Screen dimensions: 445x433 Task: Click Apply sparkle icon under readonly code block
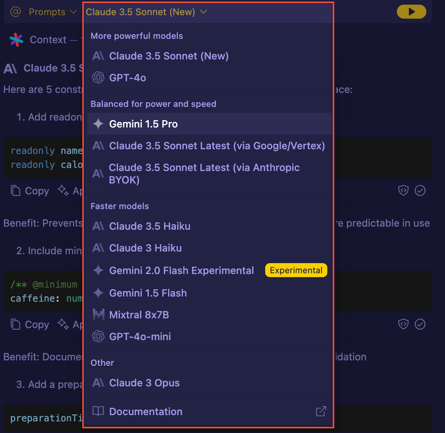pos(63,190)
